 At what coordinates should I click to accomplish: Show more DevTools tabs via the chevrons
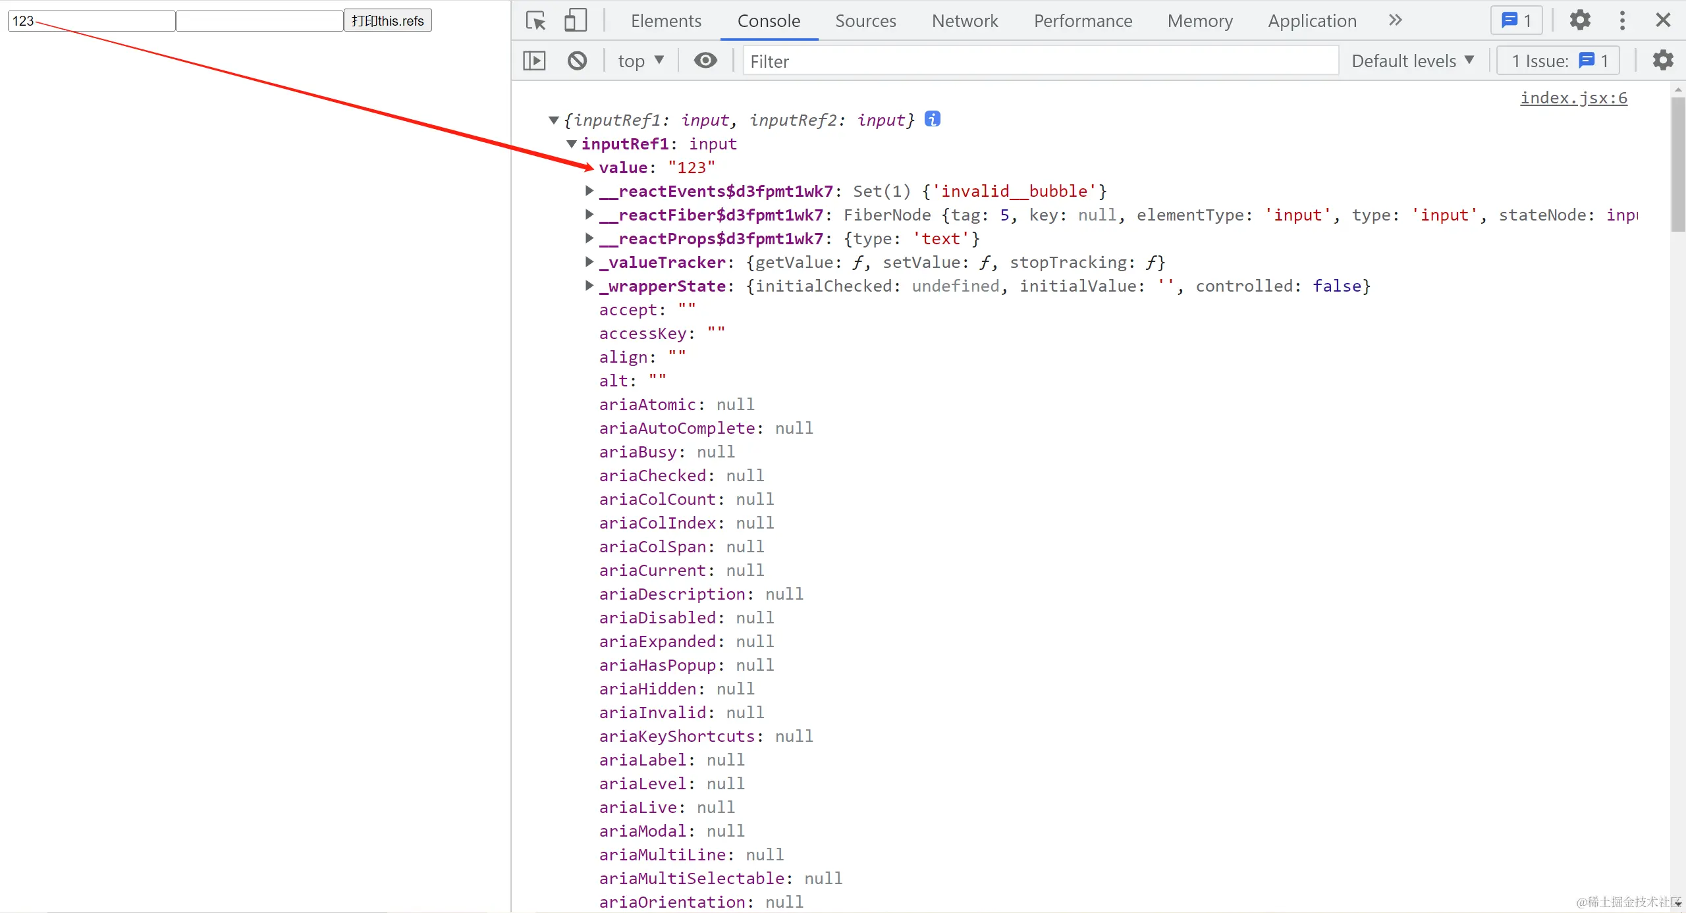coord(1395,20)
